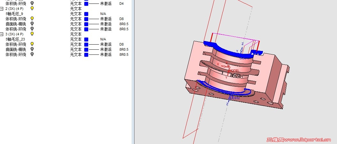The height and width of the screenshot is (144, 337).
Task: Select the '3 (3X) (4 P)' toolpath folder
Action: 14,34
